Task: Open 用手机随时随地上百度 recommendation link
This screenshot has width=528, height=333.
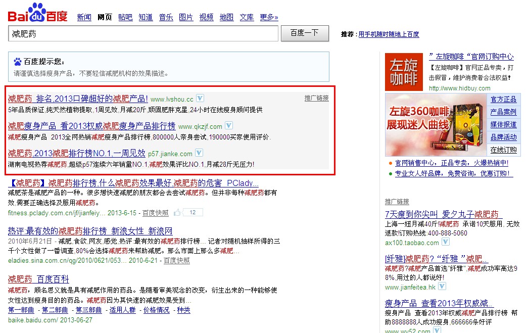Action: click(389, 34)
